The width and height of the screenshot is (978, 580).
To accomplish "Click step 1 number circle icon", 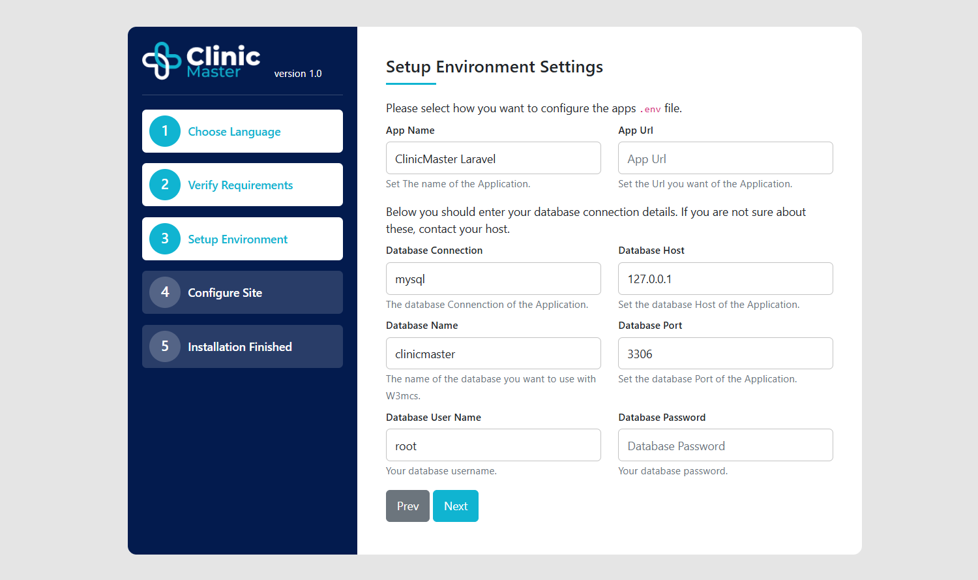I will (165, 131).
